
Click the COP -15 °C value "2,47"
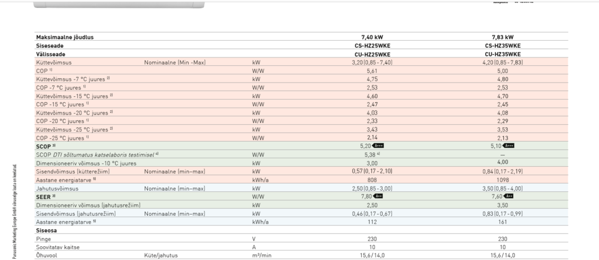click(372, 105)
